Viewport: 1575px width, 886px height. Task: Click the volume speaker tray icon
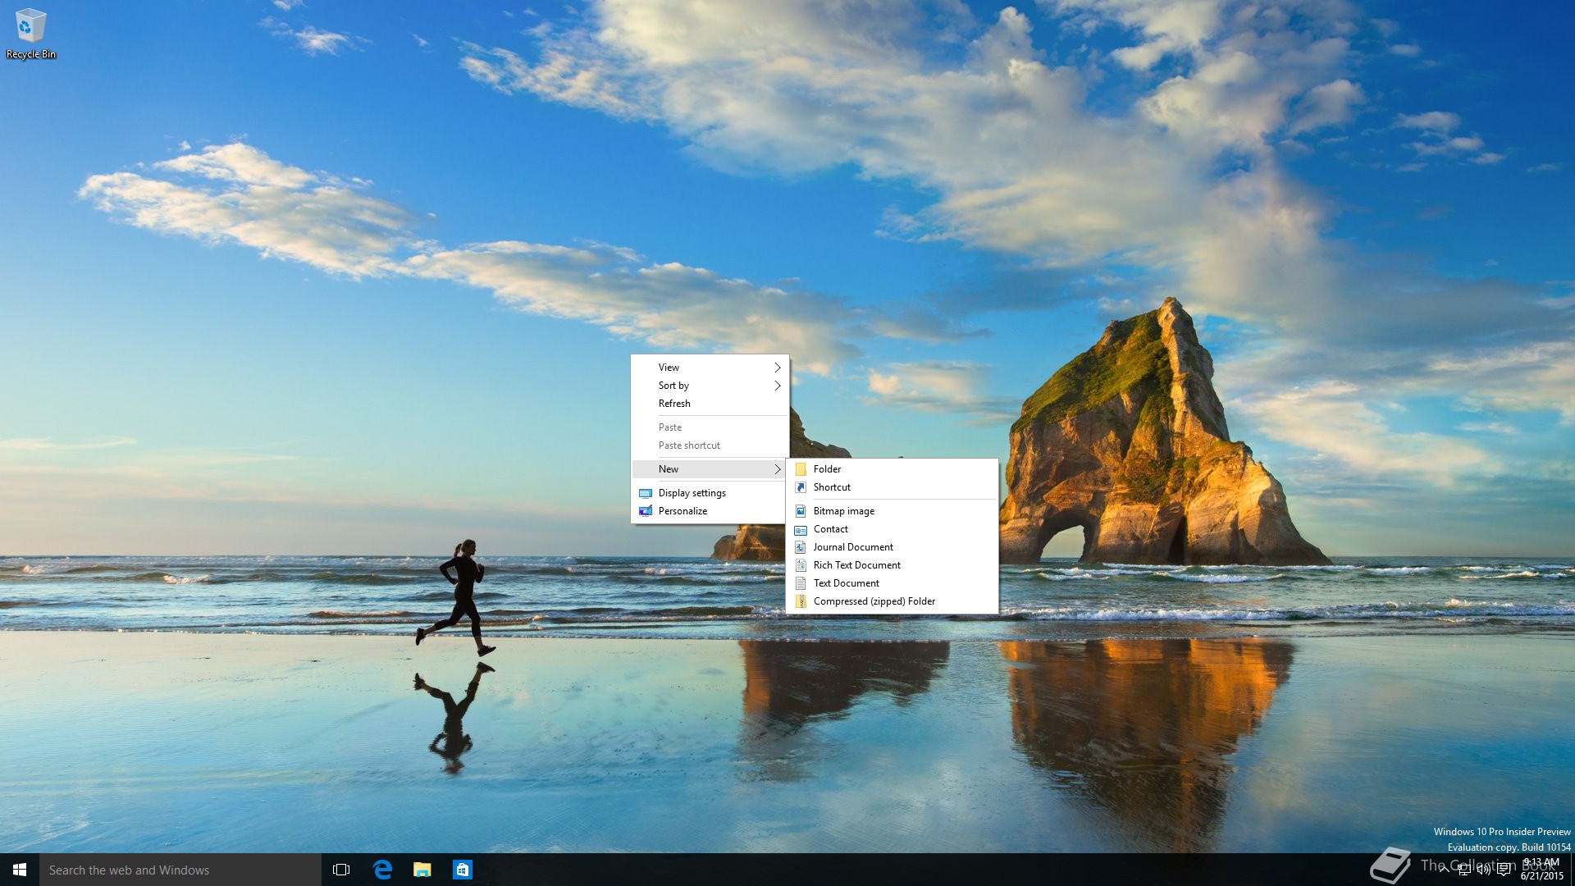pos(1483,870)
